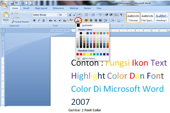This screenshot has height=113, width=170.
Task: Clear formatting of selected text
Action: [x=80, y=15]
